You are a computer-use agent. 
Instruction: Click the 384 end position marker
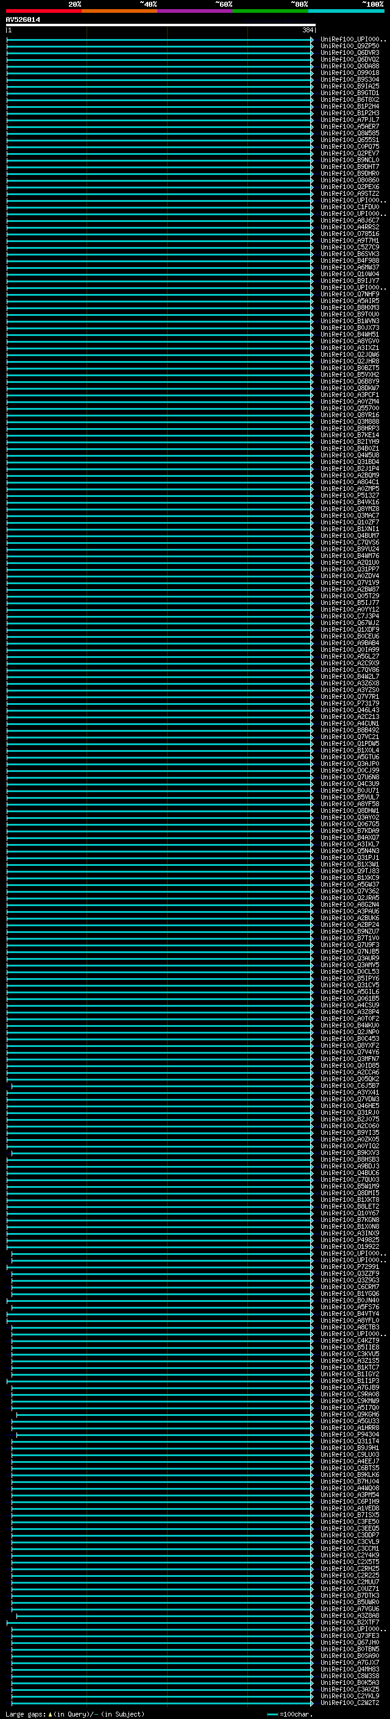point(307,30)
